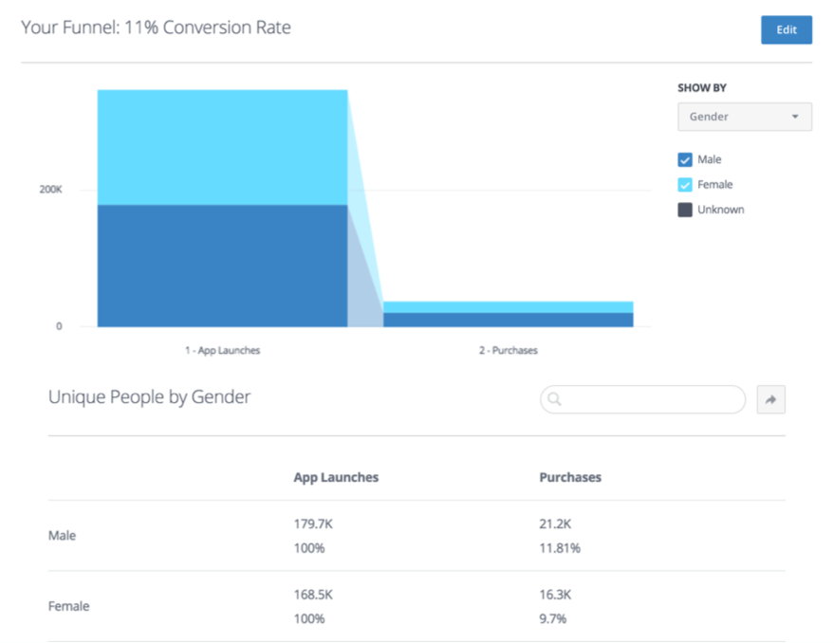The width and height of the screenshot is (834, 643).
Task: Click the 21.2K value
Action: click(x=555, y=524)
